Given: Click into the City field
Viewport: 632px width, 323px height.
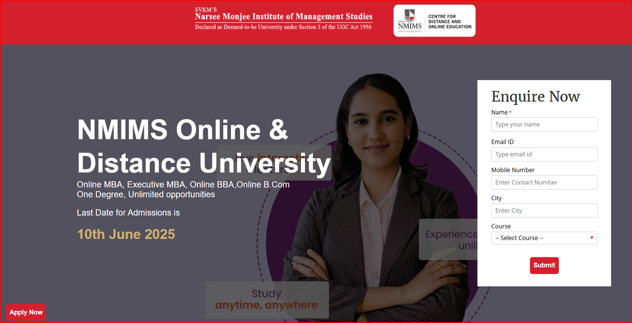Looking at the screenshot, I should (x=544, y=210).
